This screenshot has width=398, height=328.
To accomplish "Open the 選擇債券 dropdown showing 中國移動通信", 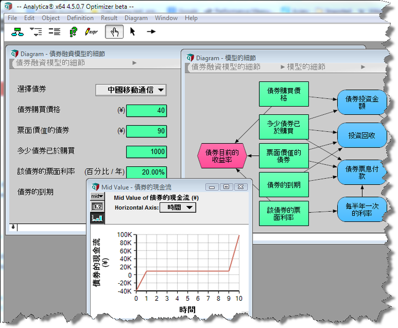I will point(131,90).
